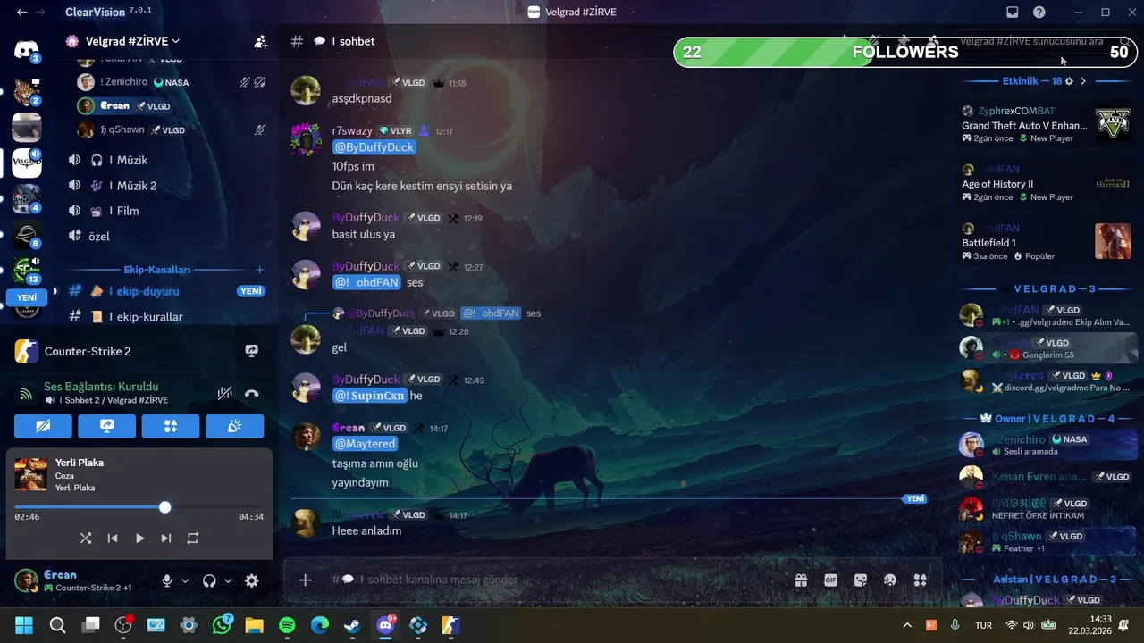Start screen share from the voice panel
1144x643 pixels.
[106, 427]
